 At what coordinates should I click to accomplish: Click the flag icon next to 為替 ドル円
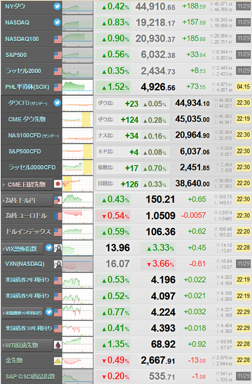58,200
